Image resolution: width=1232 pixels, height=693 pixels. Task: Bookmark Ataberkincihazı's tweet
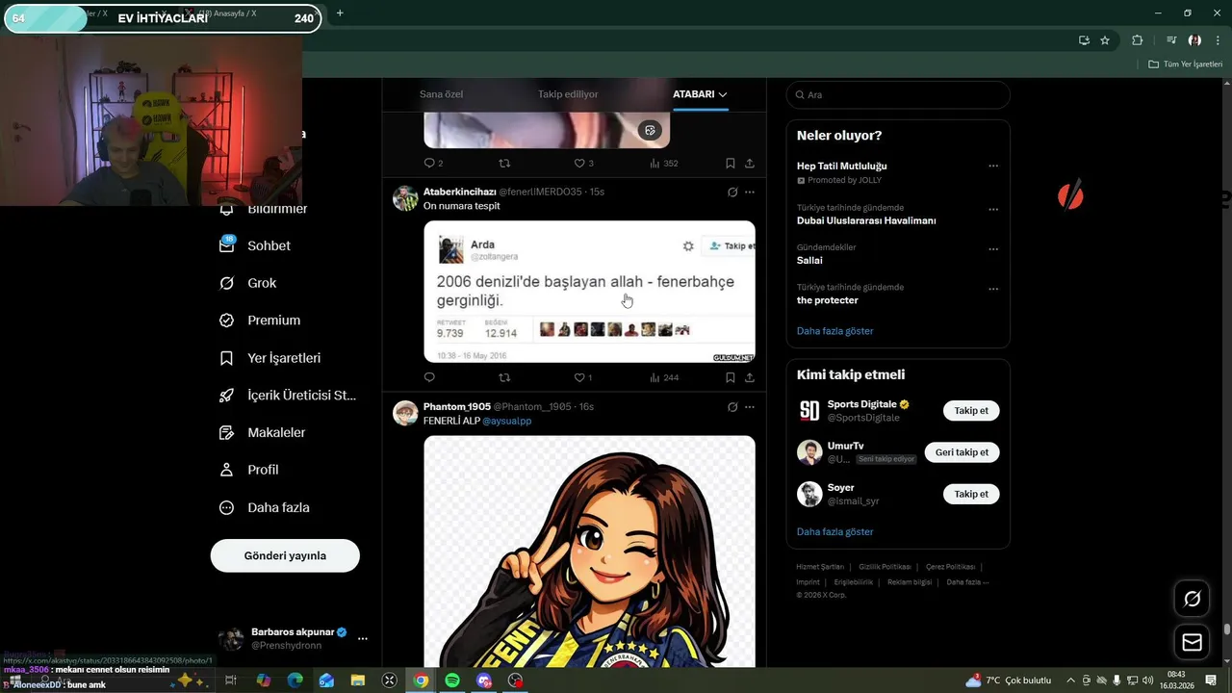coord(731,377)
